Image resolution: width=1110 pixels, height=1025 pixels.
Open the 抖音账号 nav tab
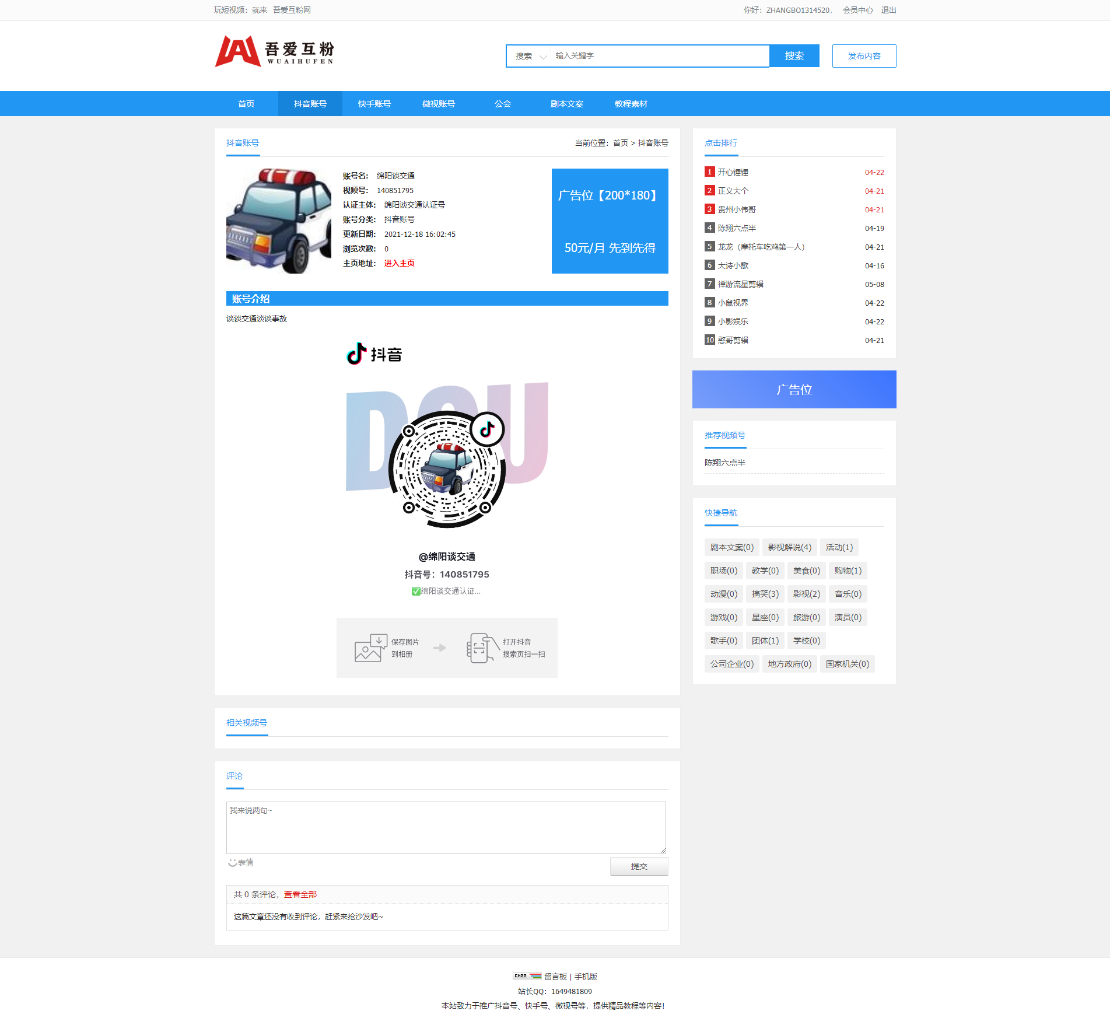[310, 104]
